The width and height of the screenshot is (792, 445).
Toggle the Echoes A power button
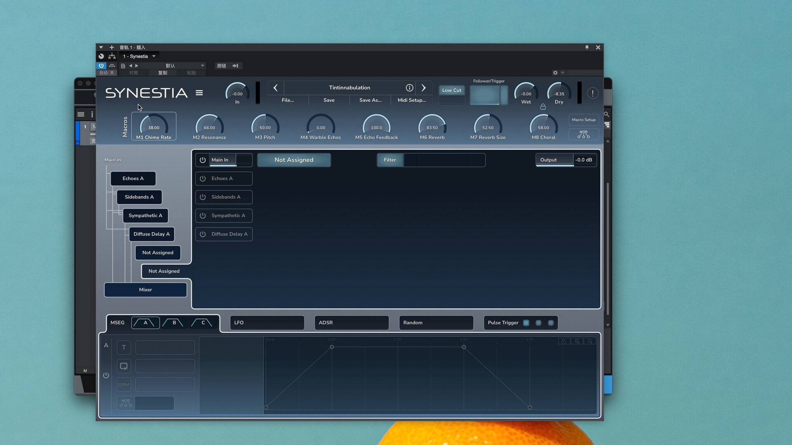(x=203, y=178)
